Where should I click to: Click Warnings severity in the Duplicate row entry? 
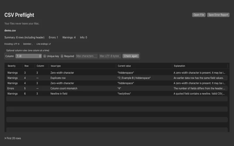(12, 78)
